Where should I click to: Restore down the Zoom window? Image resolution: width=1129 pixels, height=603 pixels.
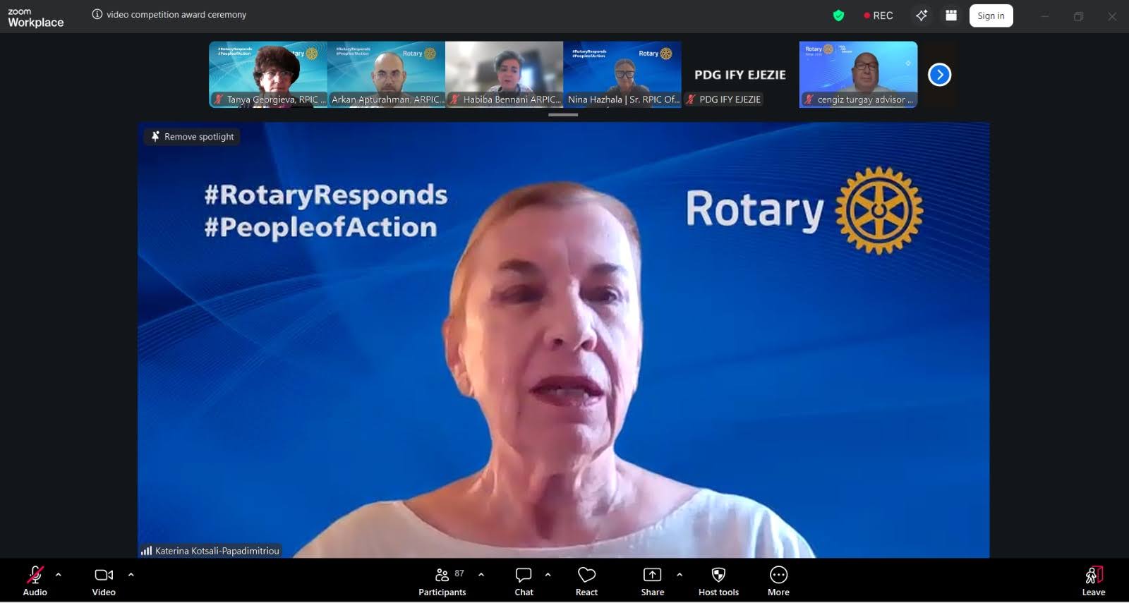(x=1078, y=16)
